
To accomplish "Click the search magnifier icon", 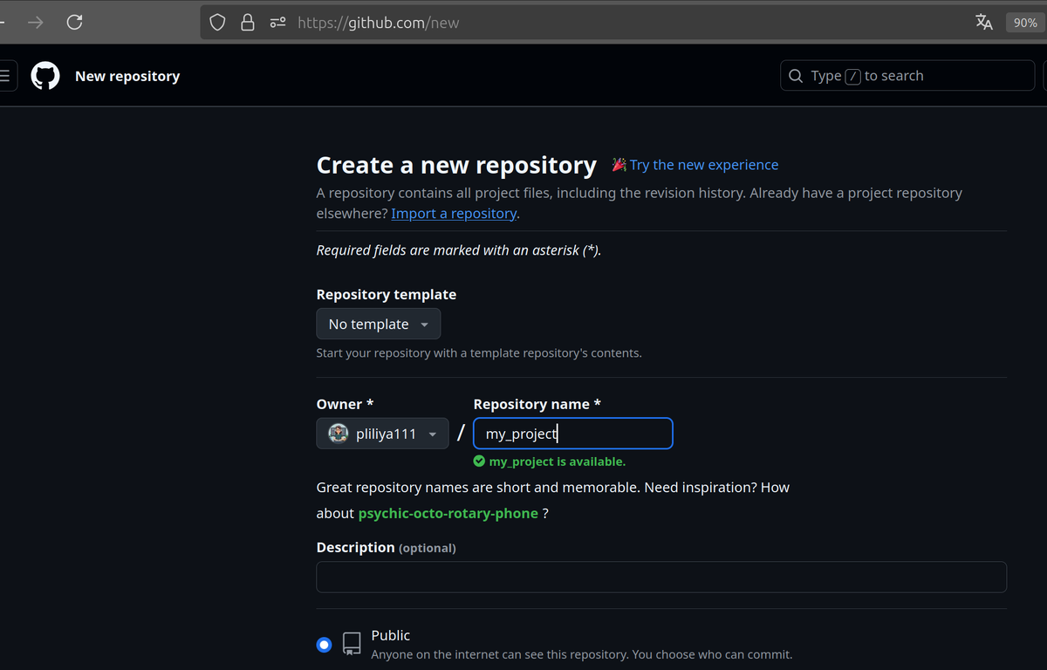I will coord(796,76).
